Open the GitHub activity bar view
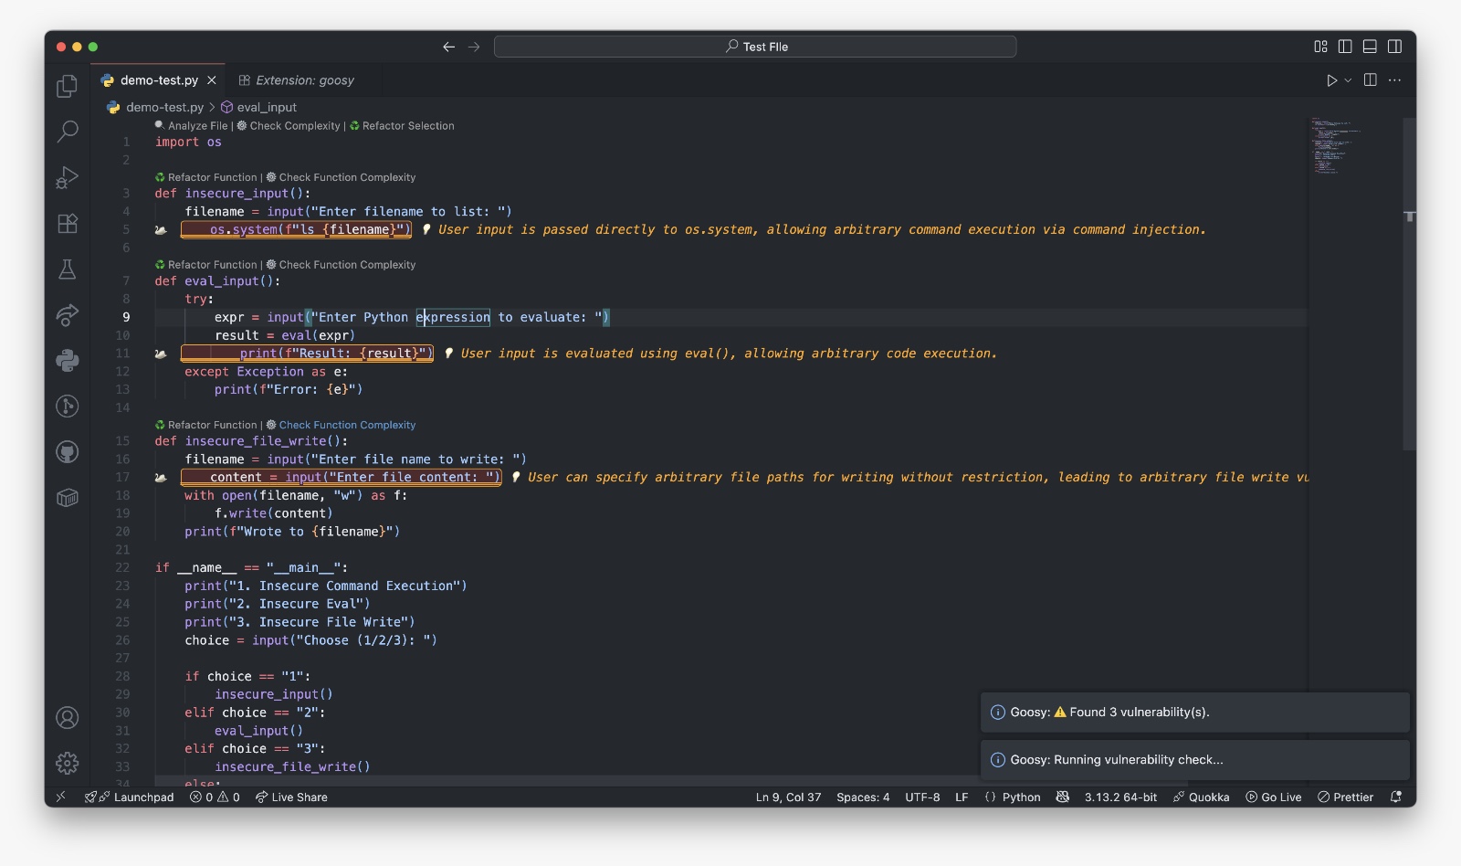This screenshot has width=1461, height=866. tap(67, 451)
